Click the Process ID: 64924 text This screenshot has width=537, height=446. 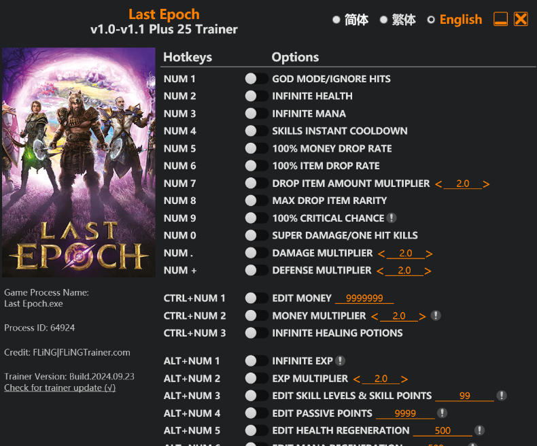tap(39, 328)
